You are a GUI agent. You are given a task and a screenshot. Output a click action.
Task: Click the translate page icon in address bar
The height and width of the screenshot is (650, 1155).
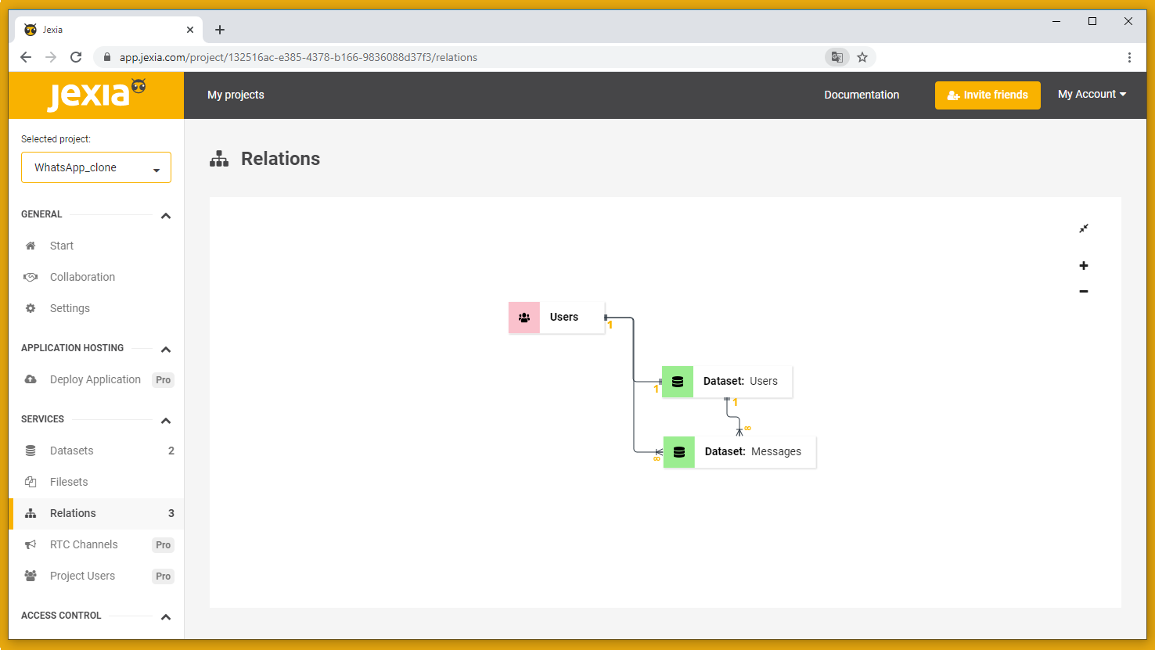pyautogui.click(x=837, y=57)
